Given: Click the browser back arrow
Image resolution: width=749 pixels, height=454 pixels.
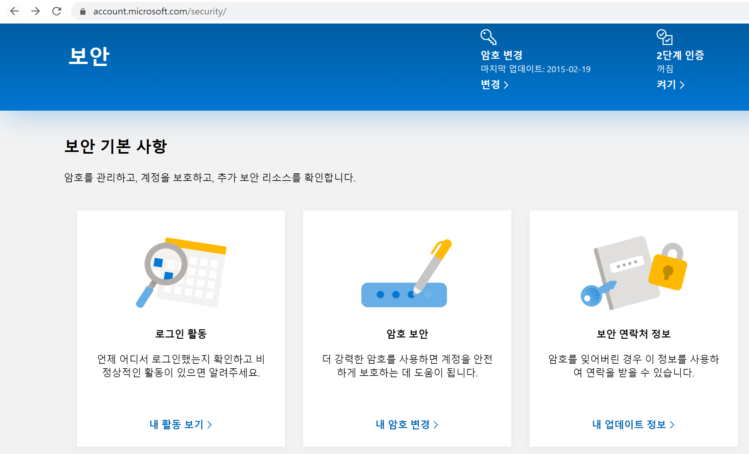Looking at the screenshot, I should point(14,11).
